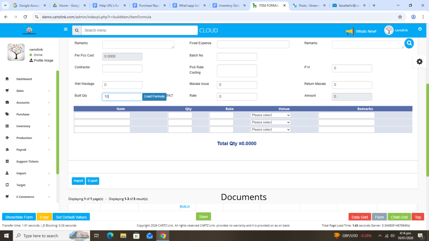Toggle the Show/hide Form button
Screen dimensions: 429x241
[x=19, y=217]
